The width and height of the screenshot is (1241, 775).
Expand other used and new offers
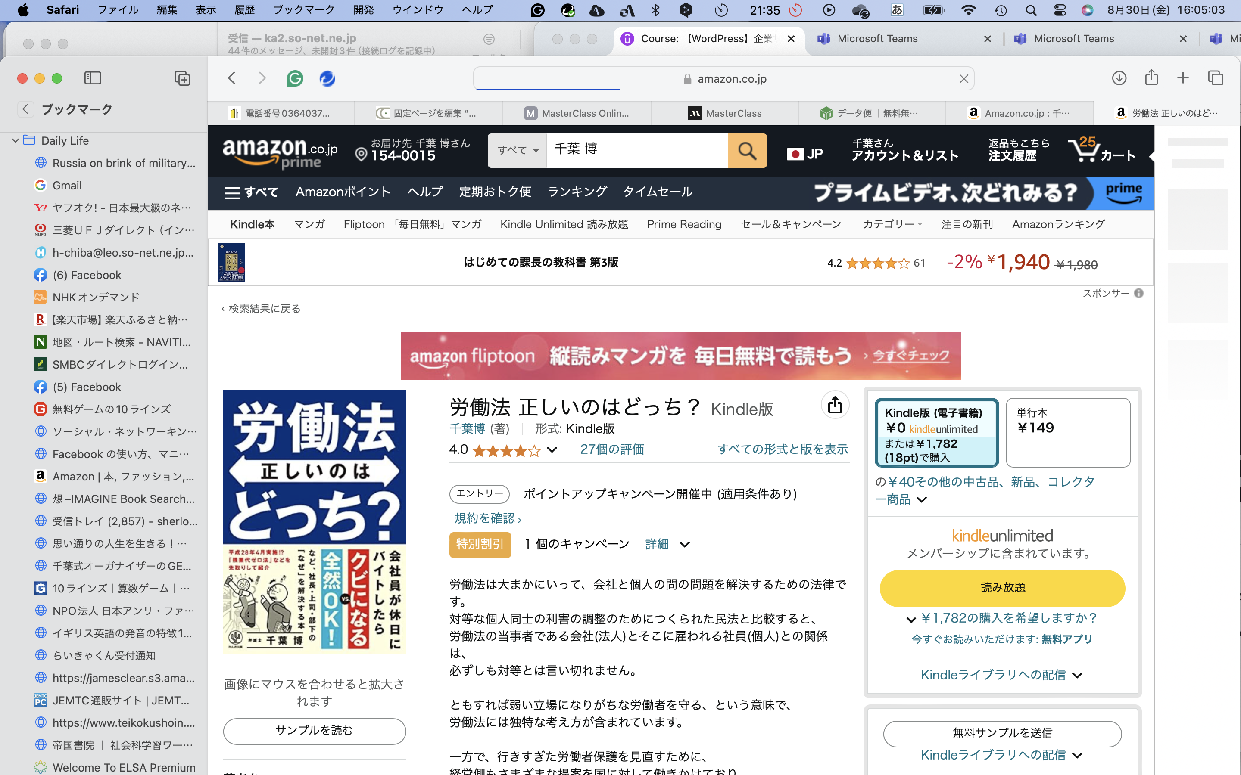tap(922, 499)
